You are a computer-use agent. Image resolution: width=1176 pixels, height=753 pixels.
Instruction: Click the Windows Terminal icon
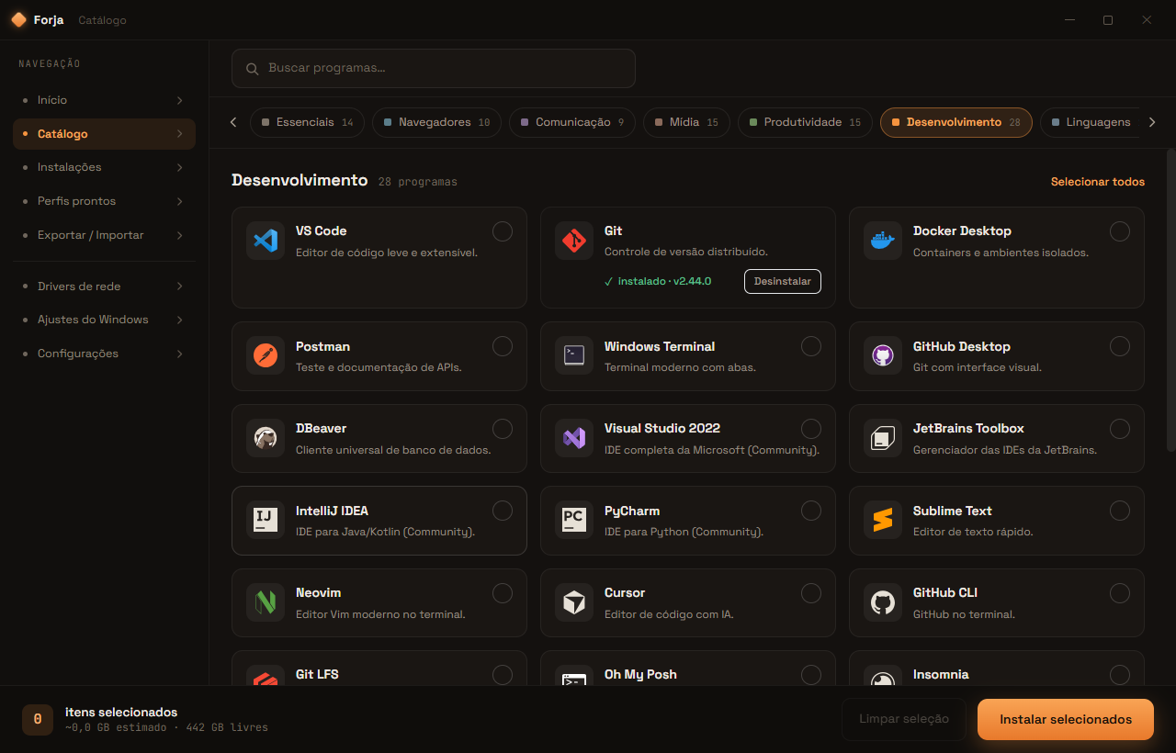(574, 355)
